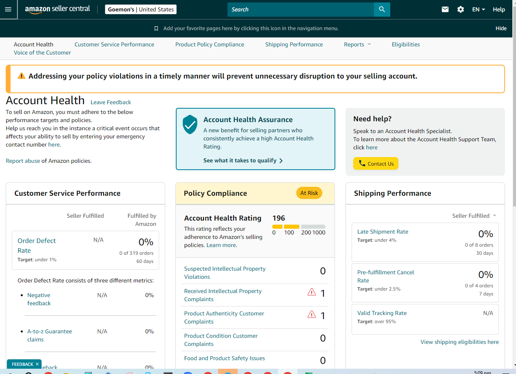Image resolution: width=516 pixels, height=374 pixels.
Task: Open the messages envelope icon
Action: click(x=445, y=9)
